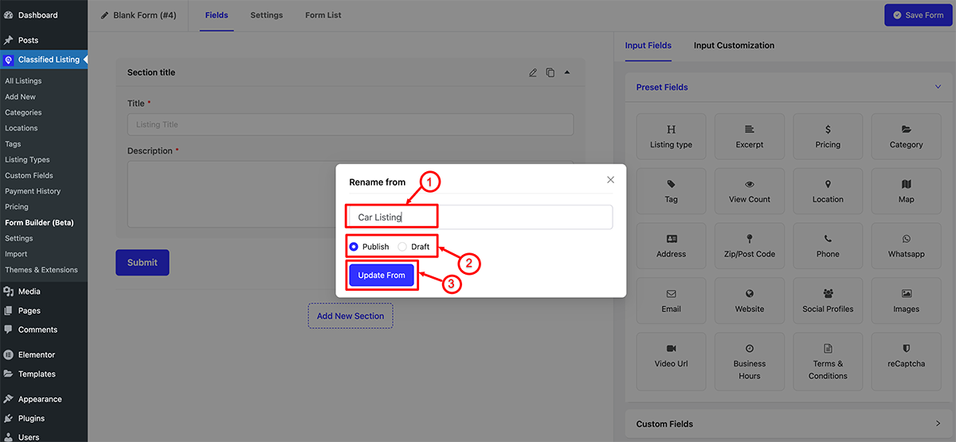Viewport: 956px width, 442px height.
Task: Collapse the Section title panel arrow
Action: [567, 72]
